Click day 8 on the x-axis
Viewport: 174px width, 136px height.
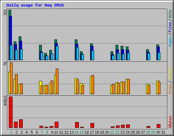coord(47,132)
